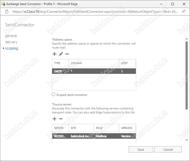This screenshot has height=161, width=190.
Task: Open the general tab
Action: click(x=11, y=36)
